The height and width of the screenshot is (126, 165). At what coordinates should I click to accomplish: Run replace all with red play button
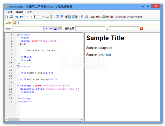(x=141, y=28)
